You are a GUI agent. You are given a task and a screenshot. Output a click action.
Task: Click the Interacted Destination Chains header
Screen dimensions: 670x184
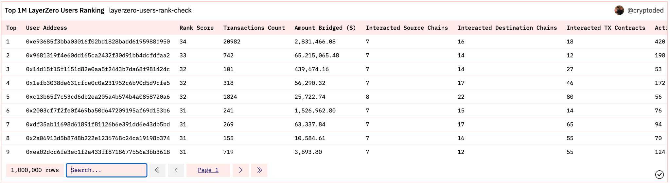507,28
